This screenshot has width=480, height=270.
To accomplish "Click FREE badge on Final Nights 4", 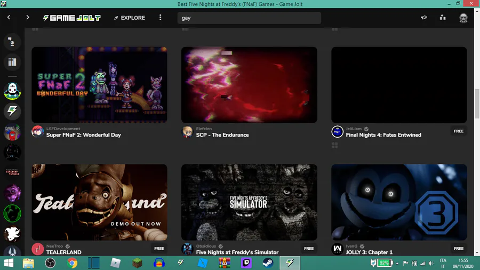I will 459,131.
